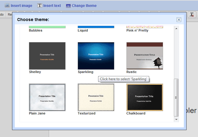Click the Pink n' Pretty theme preview
This screenshot has height=137, width=198.
(x=145, y=27)
